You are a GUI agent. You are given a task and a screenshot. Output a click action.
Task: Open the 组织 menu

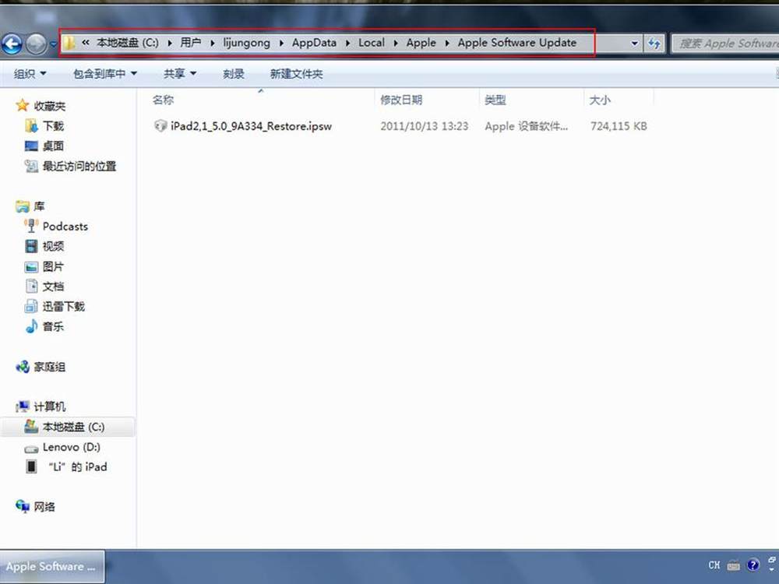(x=30, y=74)
